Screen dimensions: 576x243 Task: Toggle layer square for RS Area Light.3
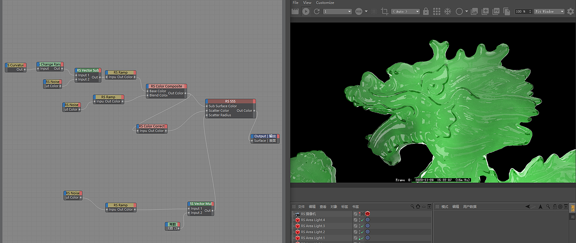pyautogui.click(x=355, y=226)
